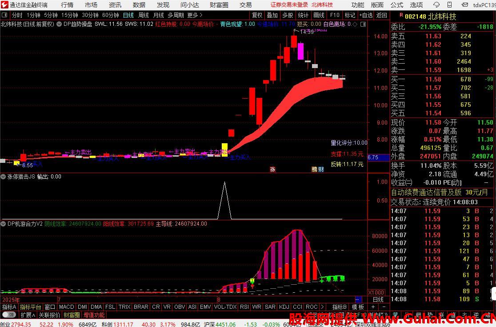Screen dimensions: 496x327
Task: Expand the 扩展 panel arrow
Action: 28,315
